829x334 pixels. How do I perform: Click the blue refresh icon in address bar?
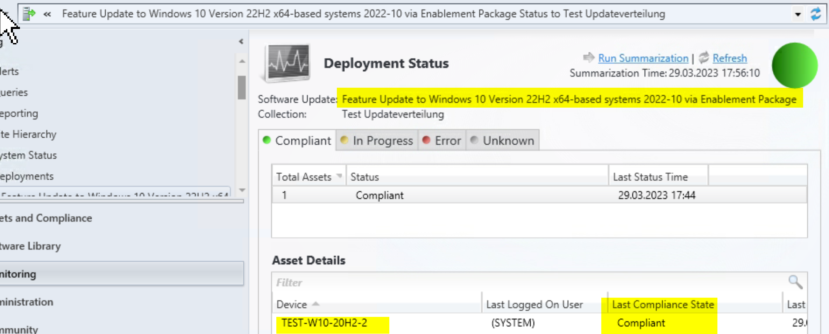tap(816, 14)
